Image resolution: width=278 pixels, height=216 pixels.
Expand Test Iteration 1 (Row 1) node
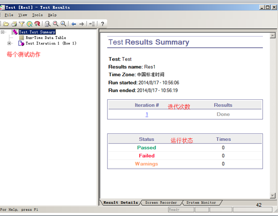[x=9, y=43]
